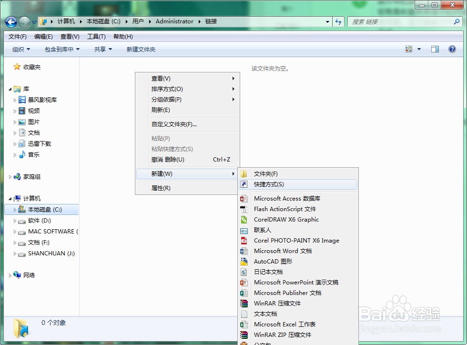Toggle the preview pane icon
The height and width of the screenshot is (345, 467).
[435, 49]
